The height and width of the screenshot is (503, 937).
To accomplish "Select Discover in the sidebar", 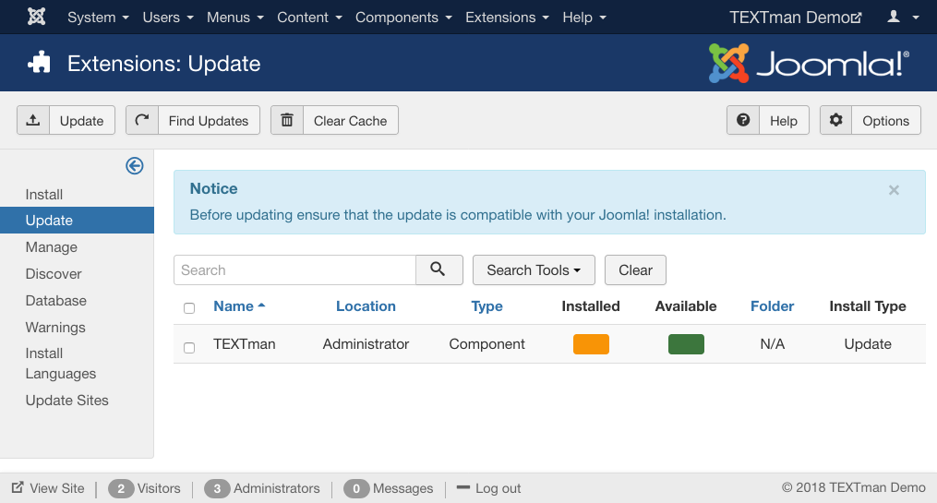I will [54, 273].
